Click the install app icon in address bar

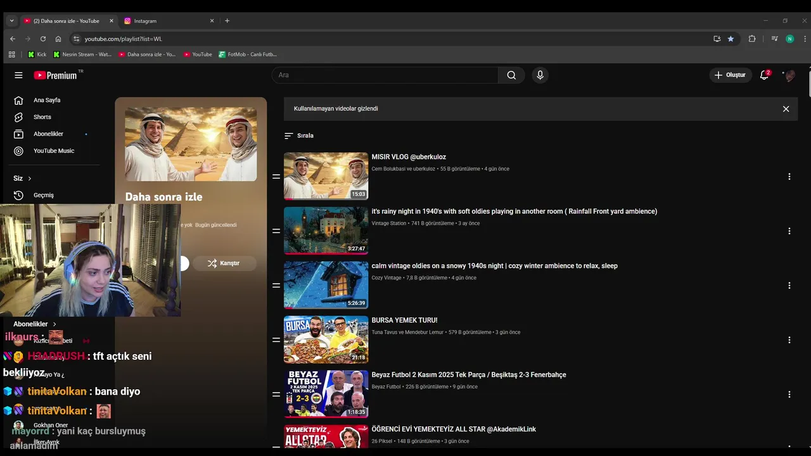click(717, 39)
